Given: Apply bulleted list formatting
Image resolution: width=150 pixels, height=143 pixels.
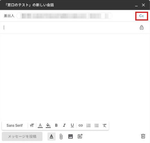Looking at the screenshot, I should [97, 125].
